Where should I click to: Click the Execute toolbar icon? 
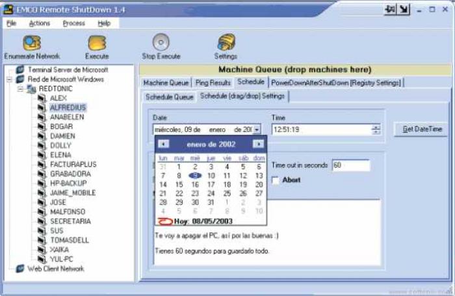[97, 43]
